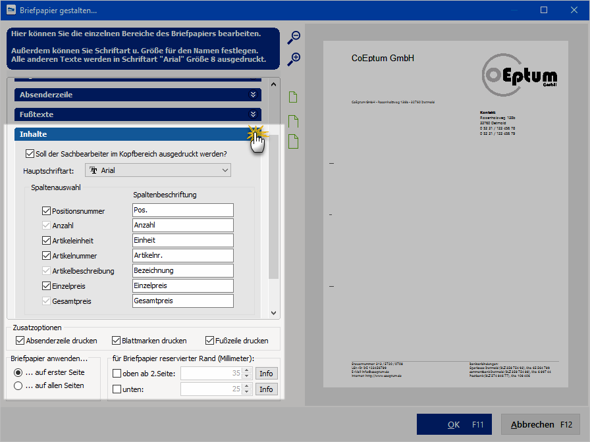Edit the 'Anzahl' column label field
The image size is (590, 442).
[x=183, y=225]
